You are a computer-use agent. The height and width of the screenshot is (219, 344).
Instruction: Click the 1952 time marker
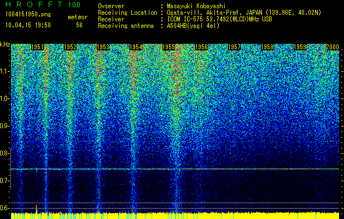(70, 47)
